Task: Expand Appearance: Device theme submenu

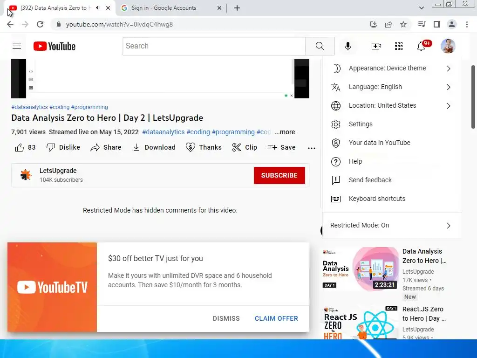Action: tap(392, 68)
